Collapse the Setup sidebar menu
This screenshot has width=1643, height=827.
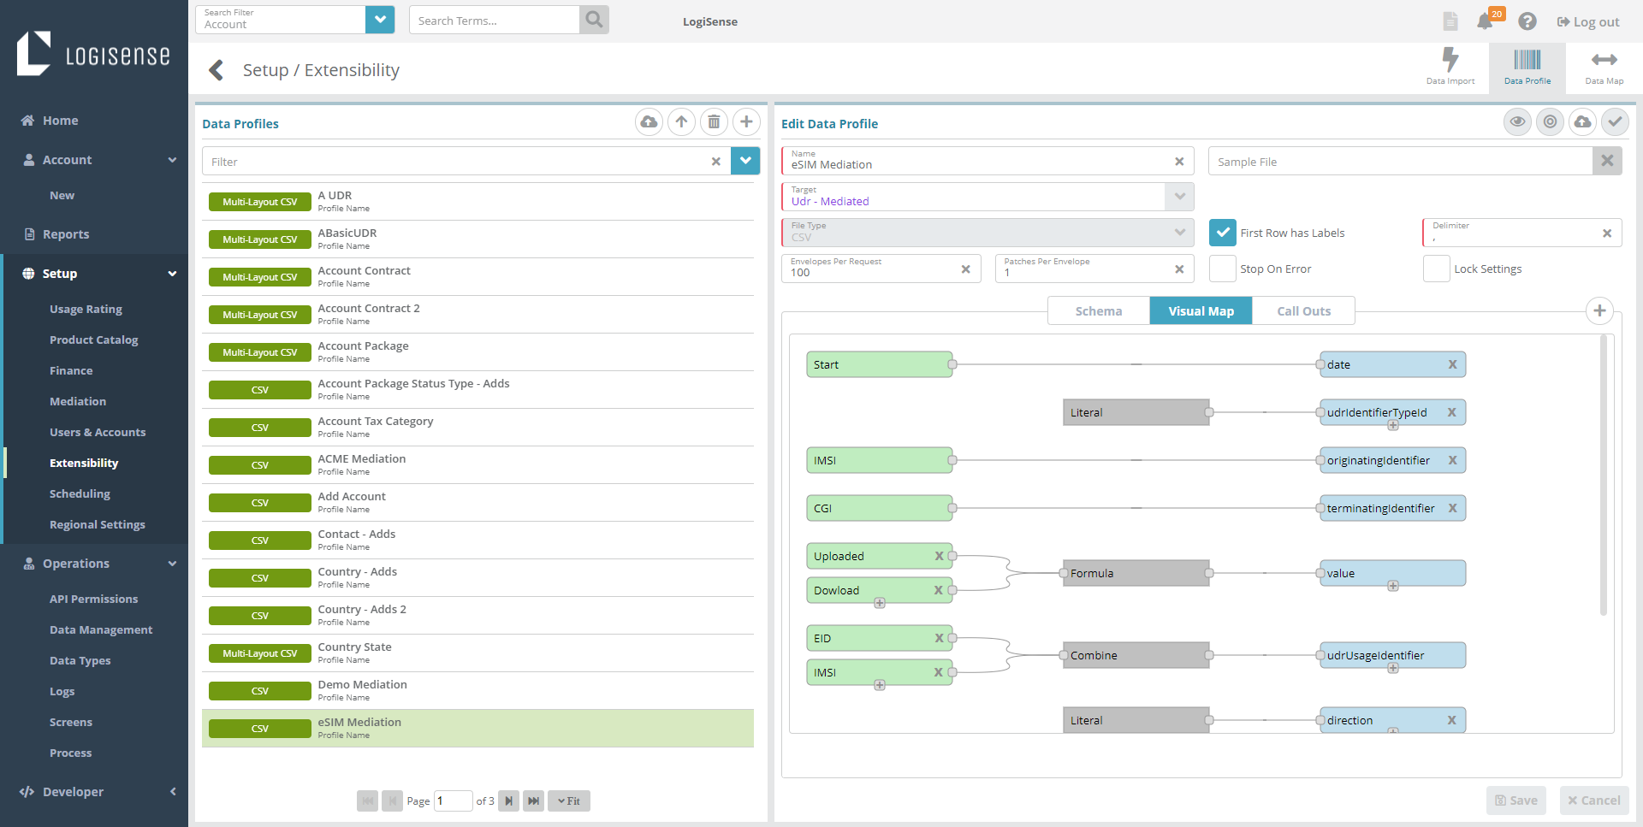coord(172,274)
